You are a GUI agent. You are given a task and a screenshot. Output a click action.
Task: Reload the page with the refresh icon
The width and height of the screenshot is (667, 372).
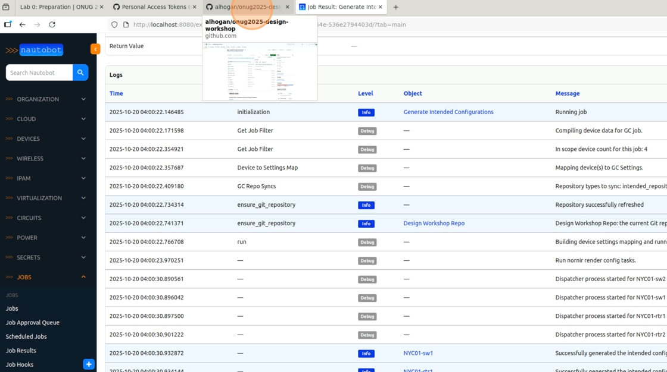52,24
